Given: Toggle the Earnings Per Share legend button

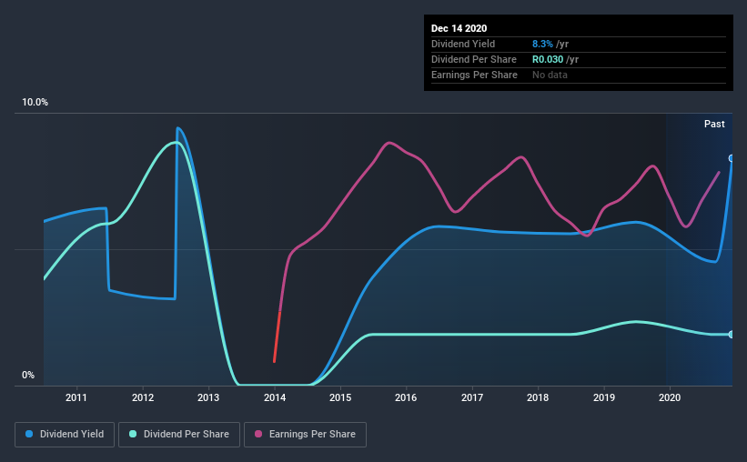Looking at the screenshot, I should tap(305, 435).
